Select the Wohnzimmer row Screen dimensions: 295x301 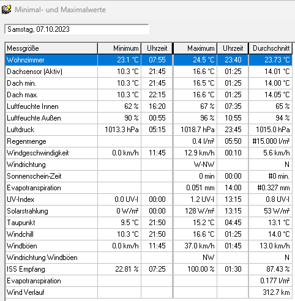click(x=149, y=60)
